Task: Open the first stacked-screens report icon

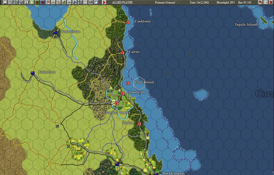Action: (x=16, y=2)
